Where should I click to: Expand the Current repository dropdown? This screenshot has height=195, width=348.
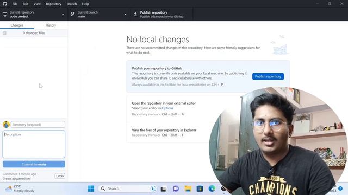coord(63,15)
